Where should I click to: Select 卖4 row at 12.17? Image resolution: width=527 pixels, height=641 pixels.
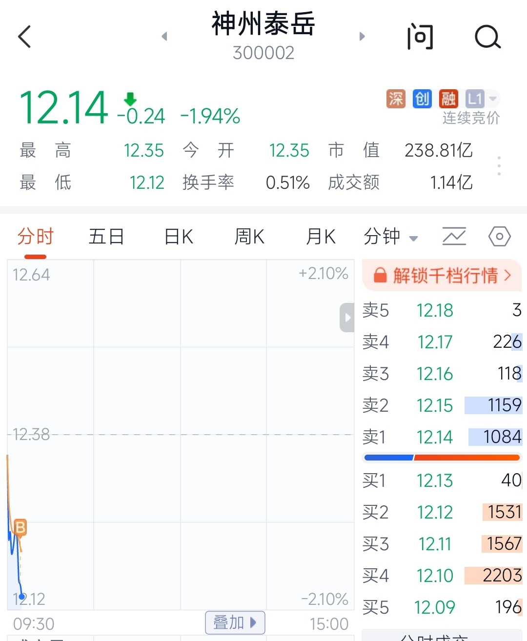442,342
